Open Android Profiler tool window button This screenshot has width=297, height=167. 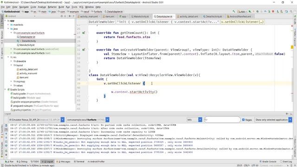pos(96,161)
